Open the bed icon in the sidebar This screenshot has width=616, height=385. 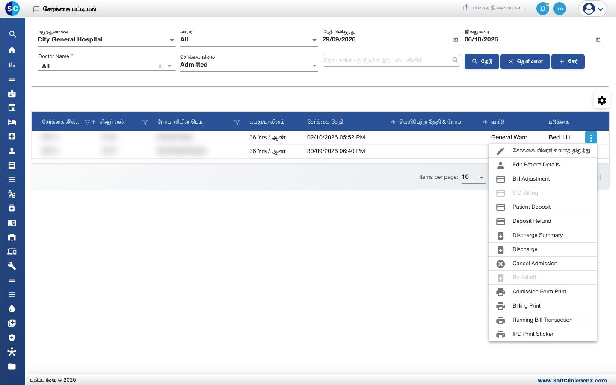point(12,122)
